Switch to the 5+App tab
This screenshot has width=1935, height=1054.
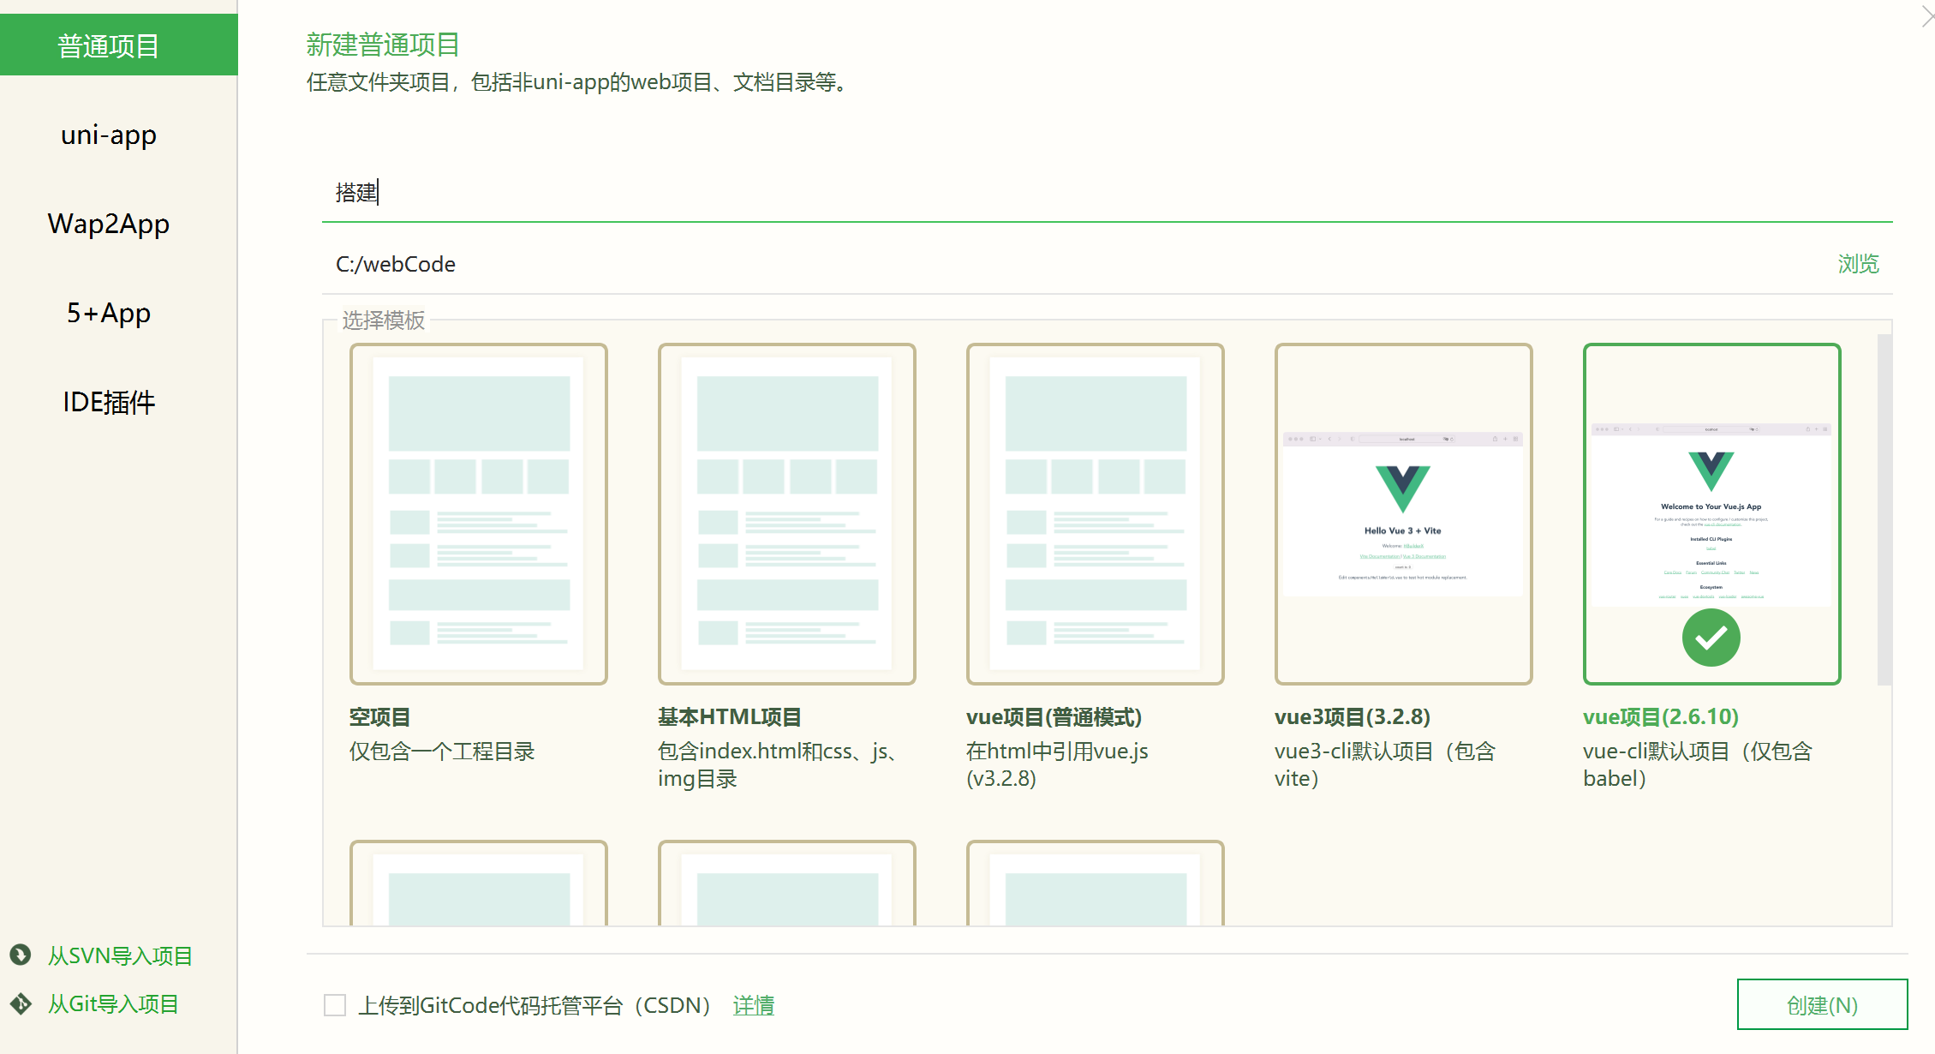coord(109,313)
